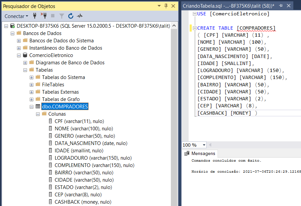Expand the FileTables folder

31,85
